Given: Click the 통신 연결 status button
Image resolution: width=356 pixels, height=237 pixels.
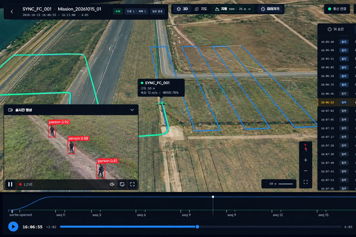Looking at the screenshot, I should point(337,9).
